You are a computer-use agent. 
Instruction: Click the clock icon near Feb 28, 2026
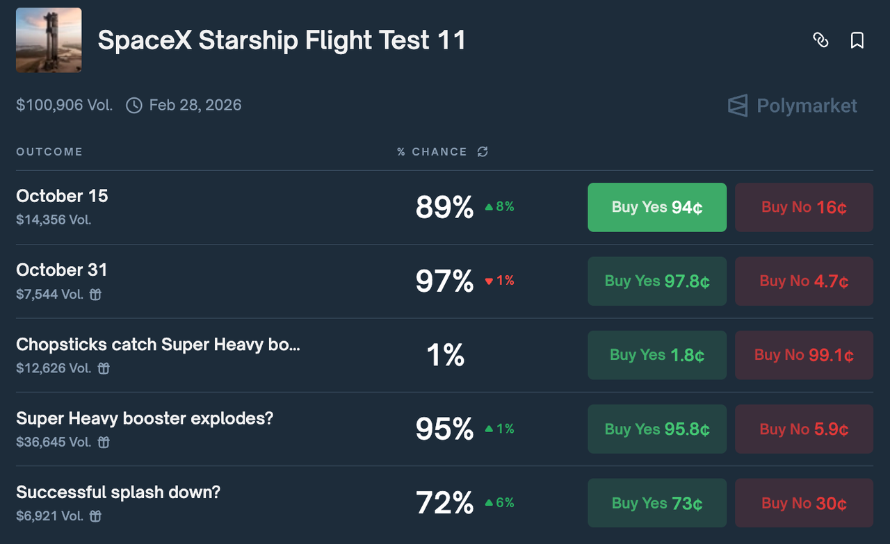(134, 106)
